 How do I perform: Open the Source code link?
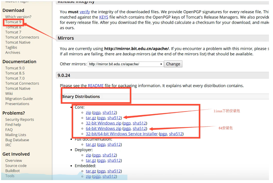tap(16, 166)
